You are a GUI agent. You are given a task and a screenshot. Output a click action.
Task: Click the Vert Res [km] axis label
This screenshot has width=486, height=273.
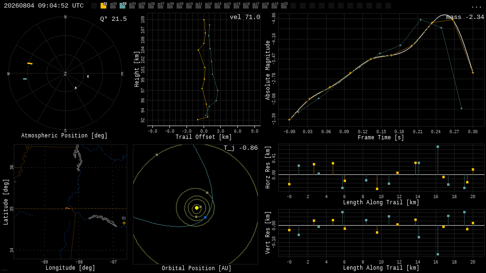click(268, 233)
